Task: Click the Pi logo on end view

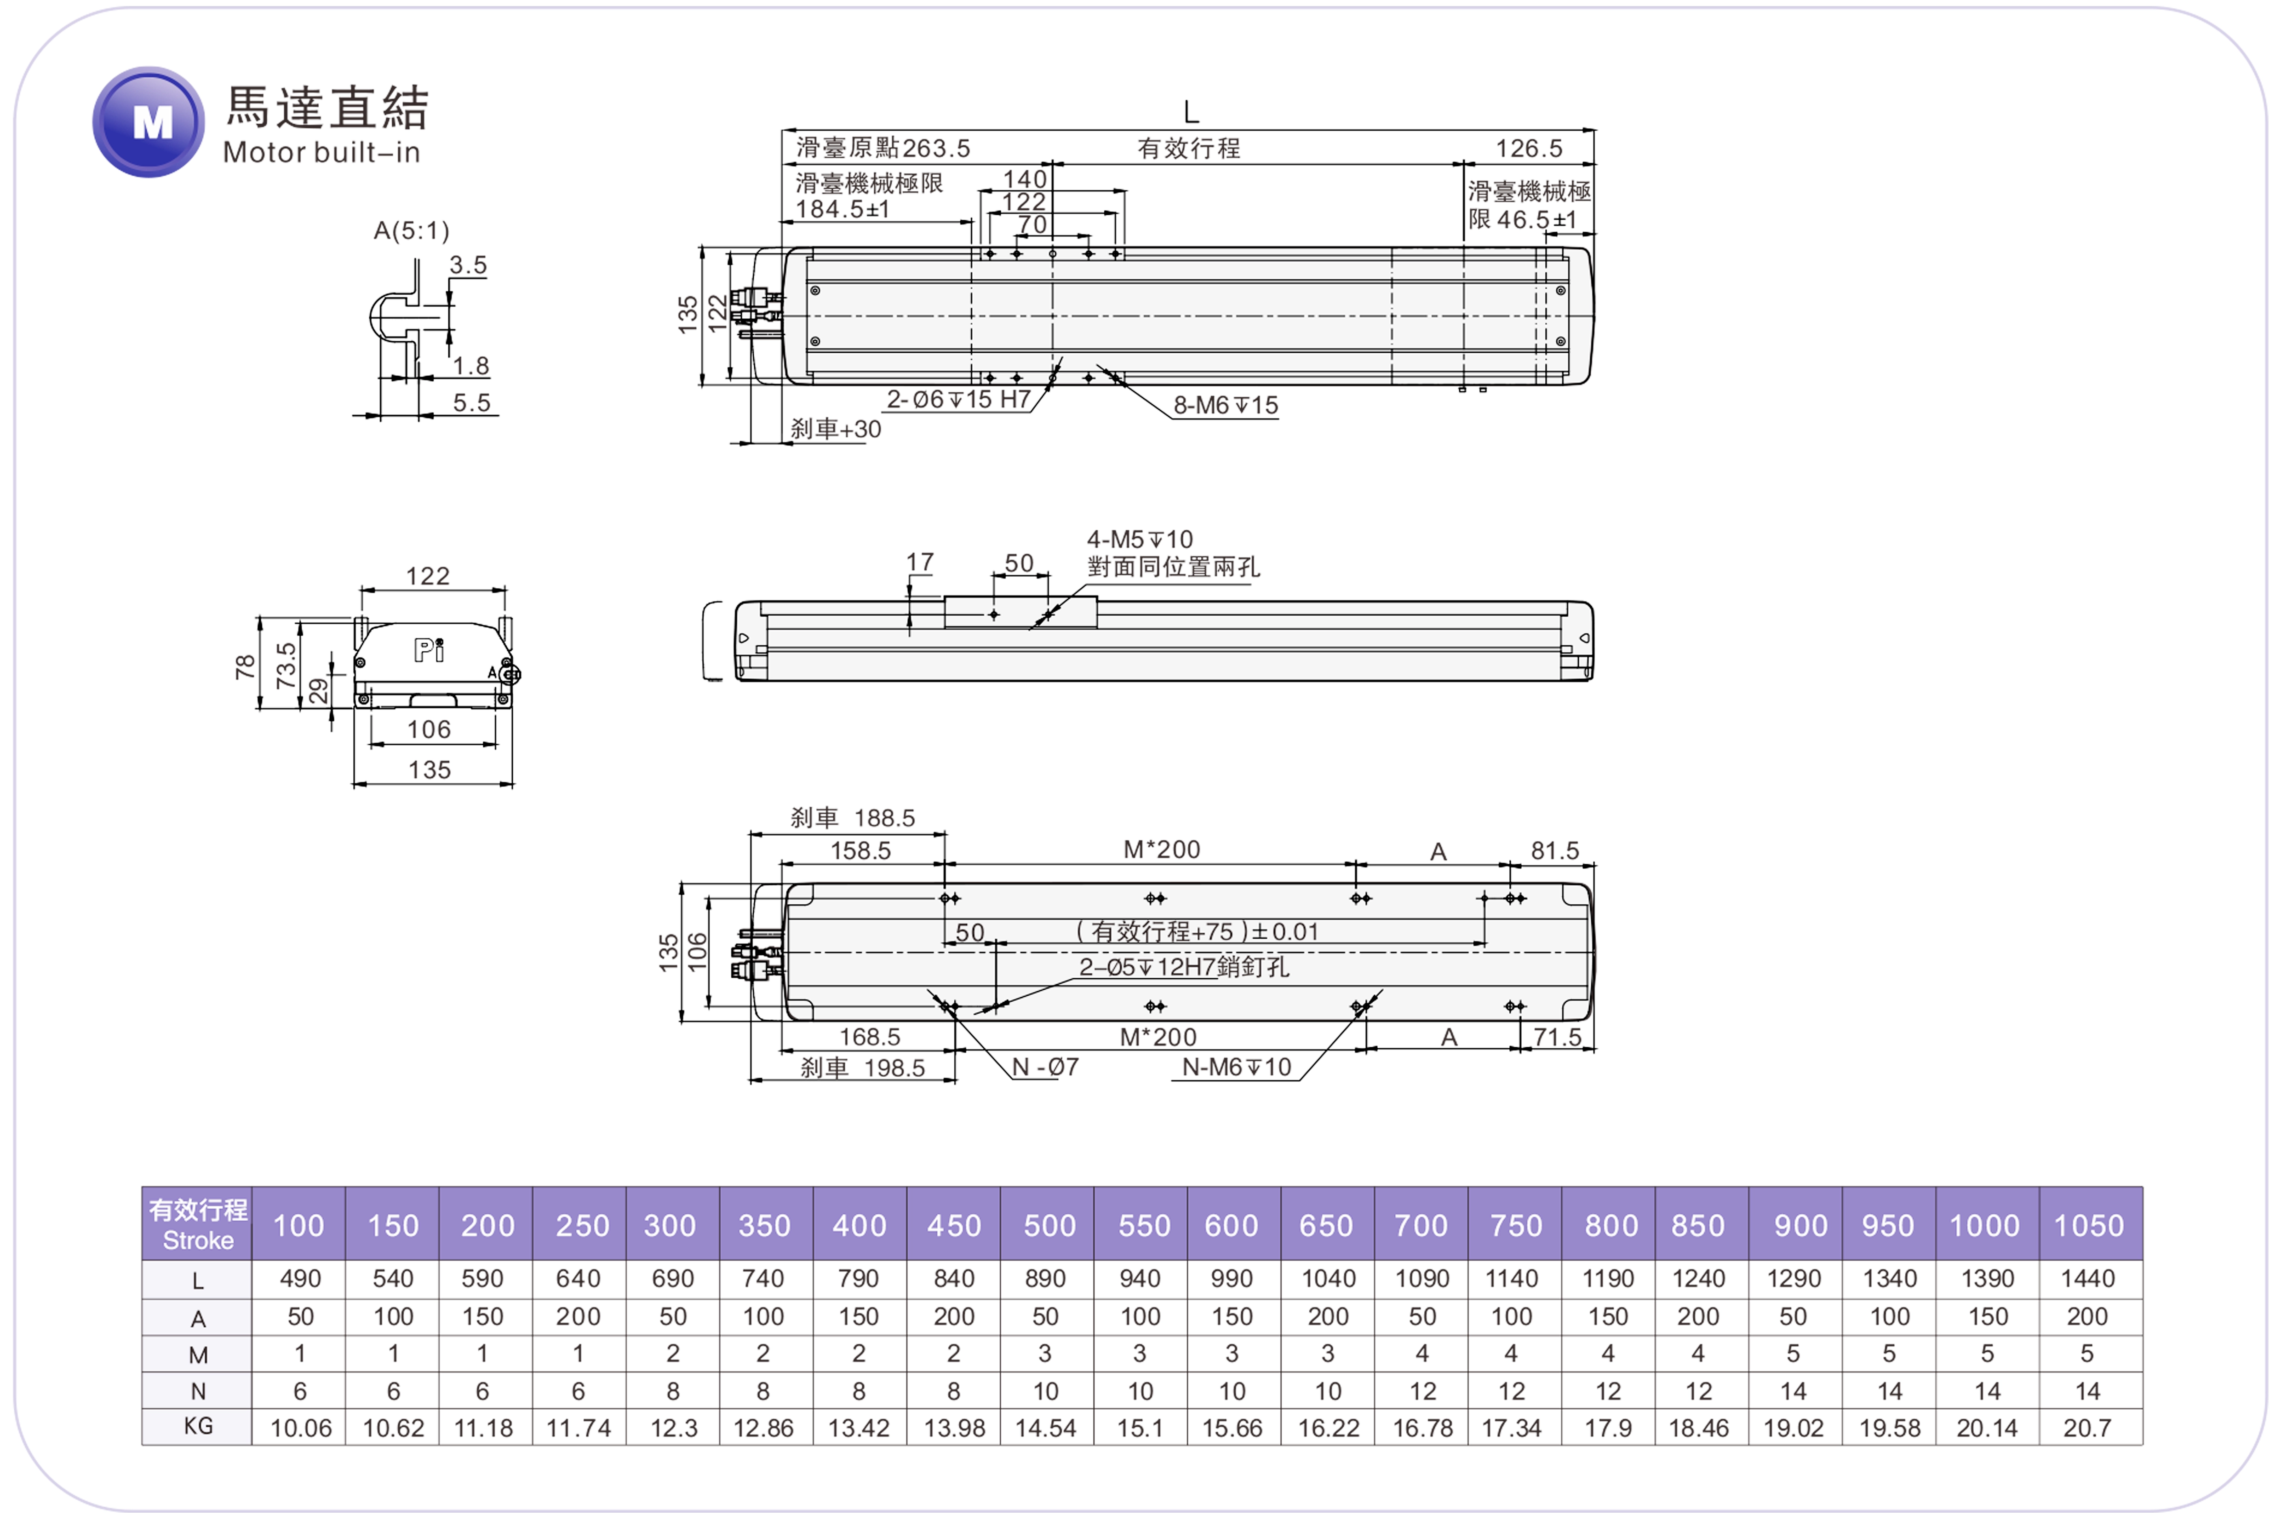Action: 429,649
